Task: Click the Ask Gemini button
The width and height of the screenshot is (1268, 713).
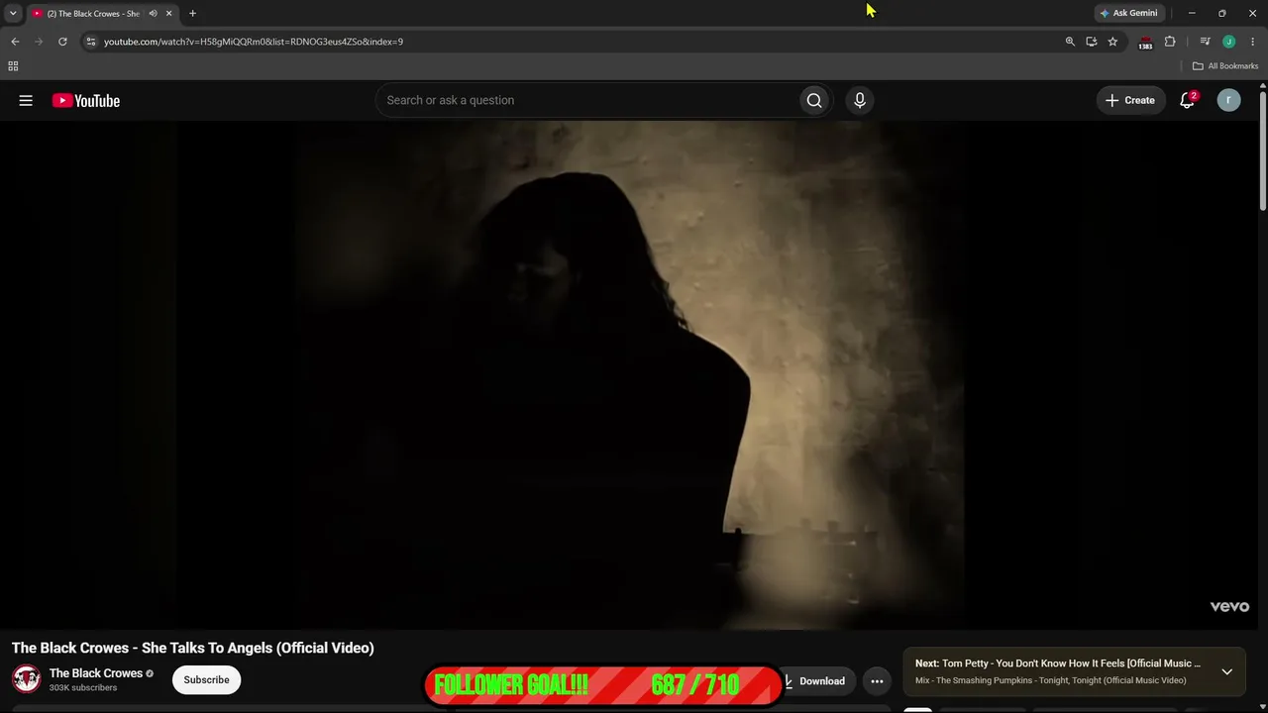Action: (x=1128, y=14)
